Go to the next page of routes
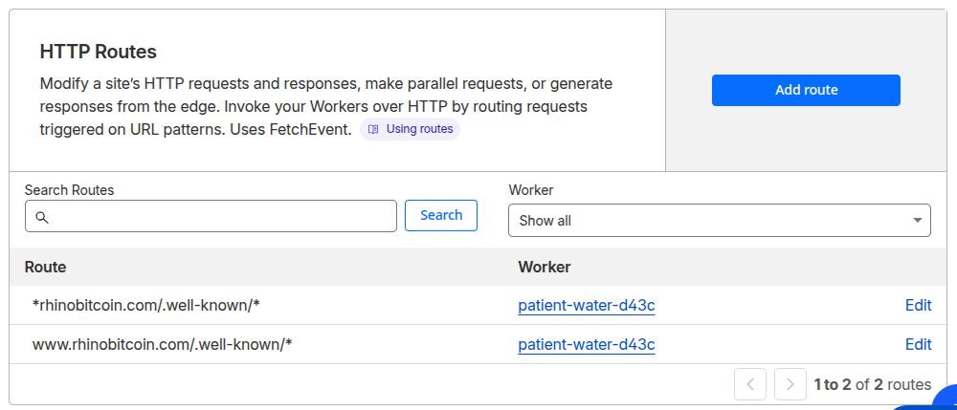The image size is (957, 410). coord(790,384)
